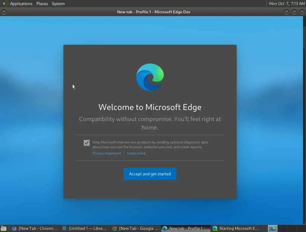Click Accept and get started button
306x232 pixels.
[150, 174]
